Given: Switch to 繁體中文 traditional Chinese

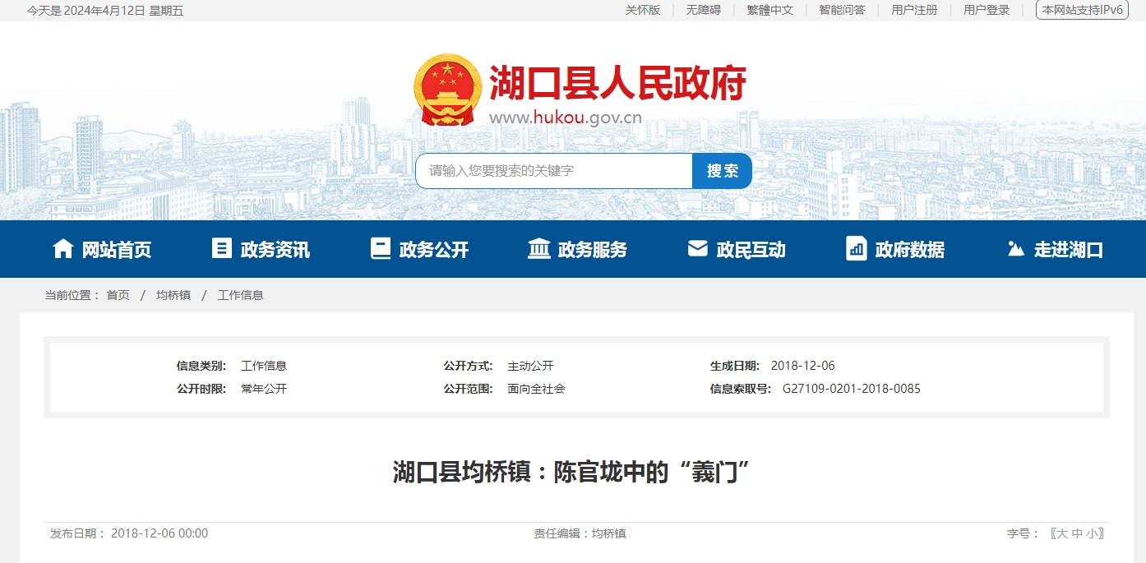Looking at the screenshot, I should click(x=770, y=10).
